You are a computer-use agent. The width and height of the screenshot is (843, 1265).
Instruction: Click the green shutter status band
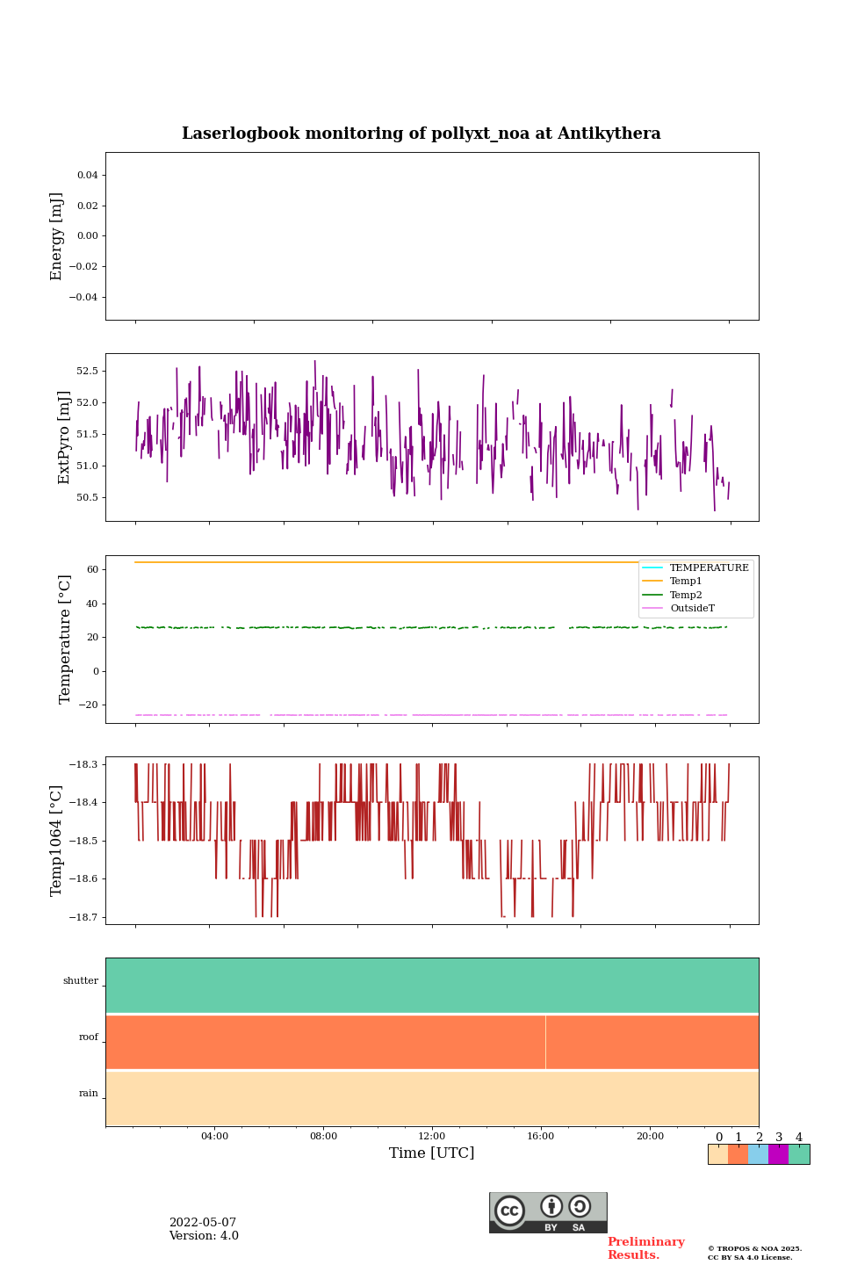(432, 986)
